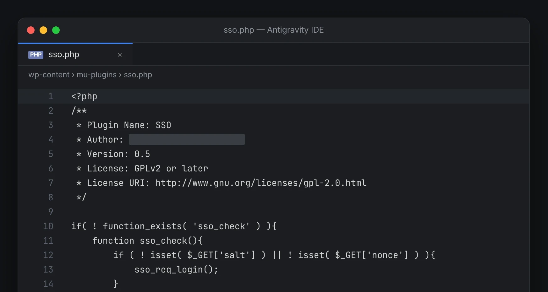The height and width of the screenshot is (292, 548).
Task: Click the '/**' comment opener on line 2
Action: click(79, 111)
